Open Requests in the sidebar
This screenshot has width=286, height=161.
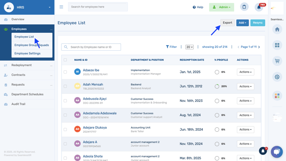tap(18, 84)
